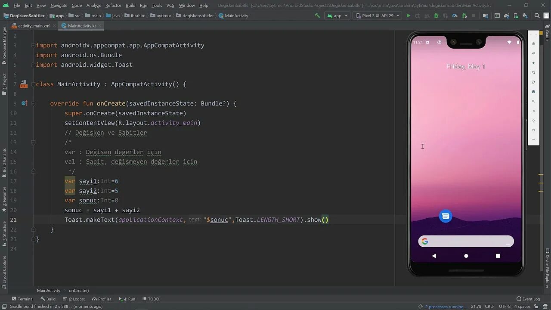Open Search Everywhere magnifier icon
This screenshot has width=551, height=310.
537,15
